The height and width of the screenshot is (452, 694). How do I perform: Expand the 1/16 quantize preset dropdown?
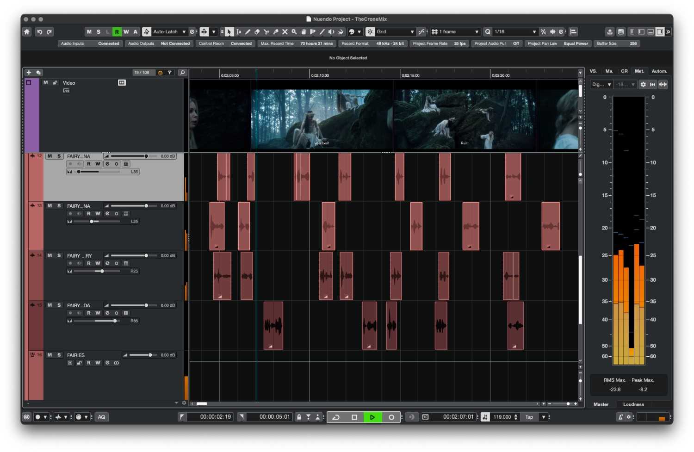(534, 32)
